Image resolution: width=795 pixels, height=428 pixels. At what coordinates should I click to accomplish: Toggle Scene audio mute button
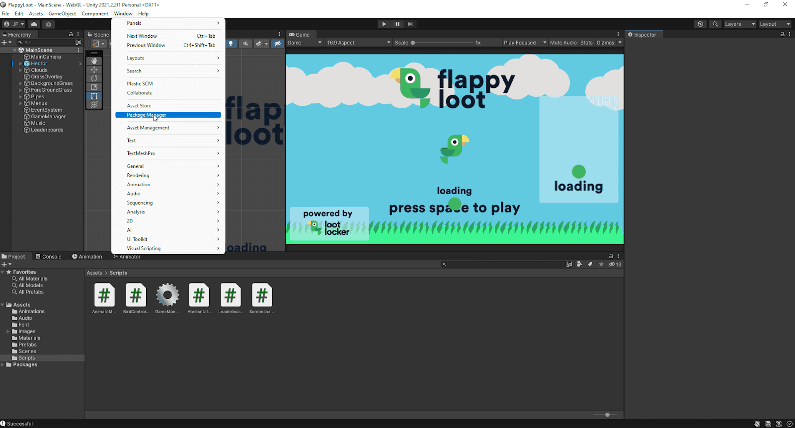245,43
